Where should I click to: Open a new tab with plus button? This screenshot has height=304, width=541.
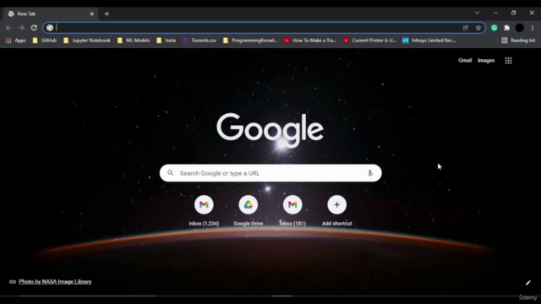(x=107, y=14)
